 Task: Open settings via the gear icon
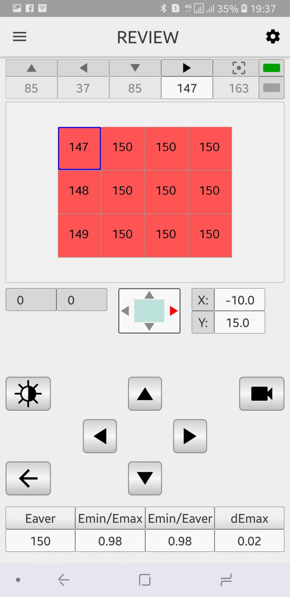click(273, 37)
